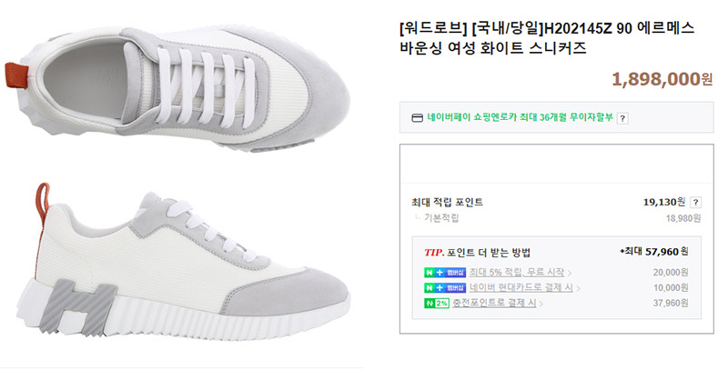This screenshot has height=380, width=728.
Task: Click the 최대 적립 포인트 label
Action: (x=447, y=203)
